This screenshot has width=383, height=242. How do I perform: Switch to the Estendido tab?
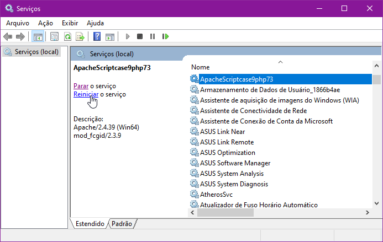click(x=90, y=224)
